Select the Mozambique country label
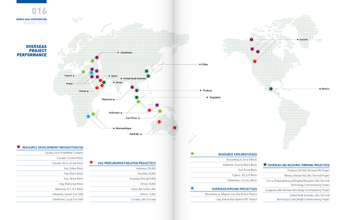Image resolution: width=346 pixels, height=220 pixels. tap(124, 128)
